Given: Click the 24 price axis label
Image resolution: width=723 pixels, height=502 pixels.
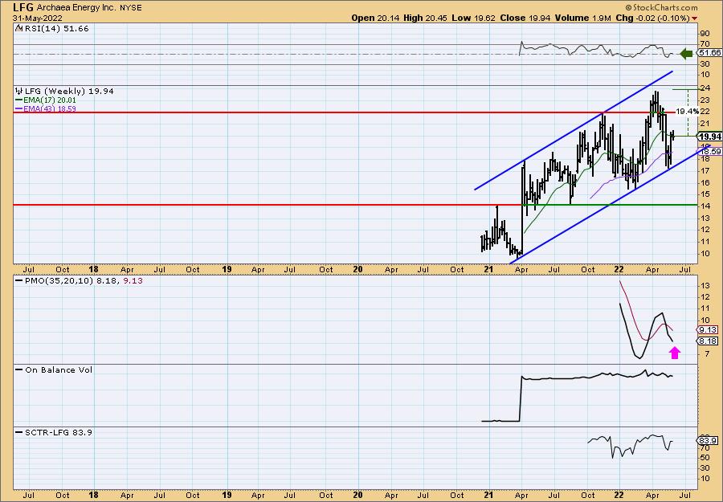Looking at the screenshot, I should pos(705,88).
